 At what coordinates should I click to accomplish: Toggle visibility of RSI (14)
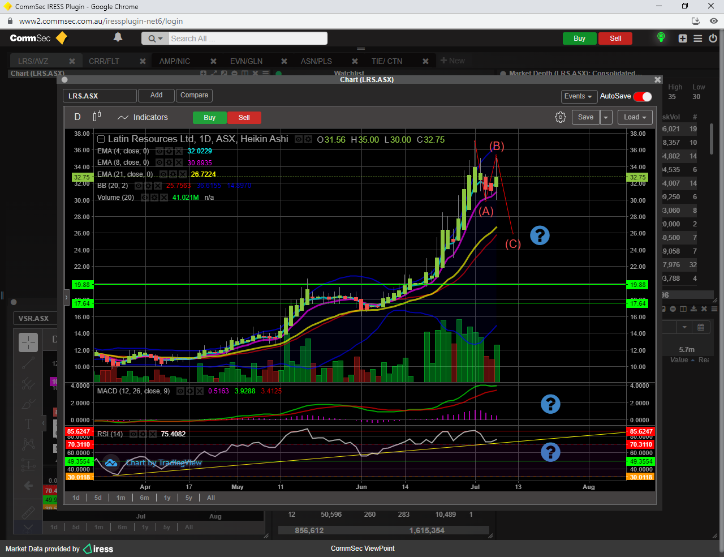coord(135,434)
